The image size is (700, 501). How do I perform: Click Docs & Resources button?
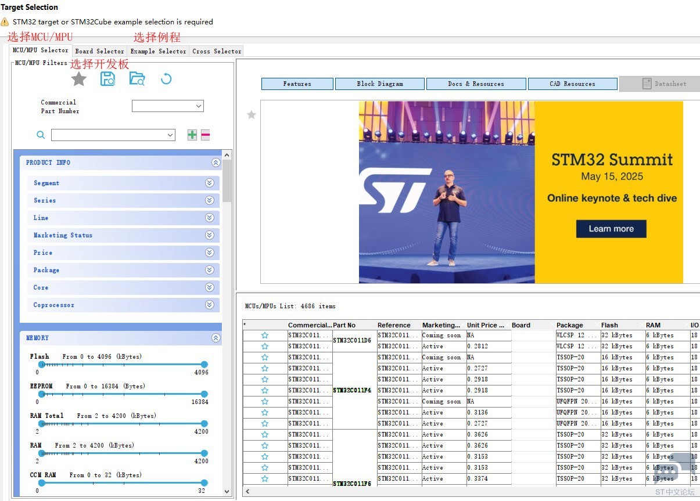pyautogui.click(x=476, y=84)
